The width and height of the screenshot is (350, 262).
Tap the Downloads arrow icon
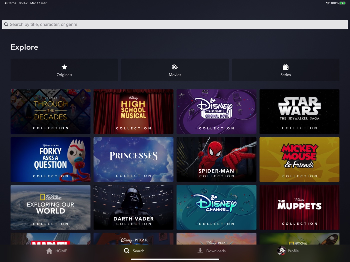(200, 251)
